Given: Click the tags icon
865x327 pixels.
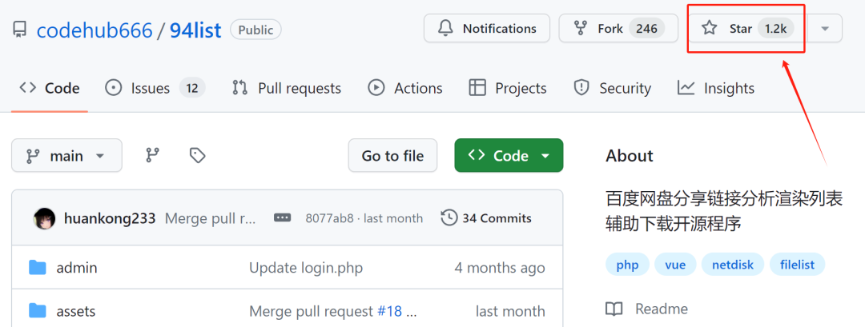Looking at the screenshot, I should click(x=198, y=155).
